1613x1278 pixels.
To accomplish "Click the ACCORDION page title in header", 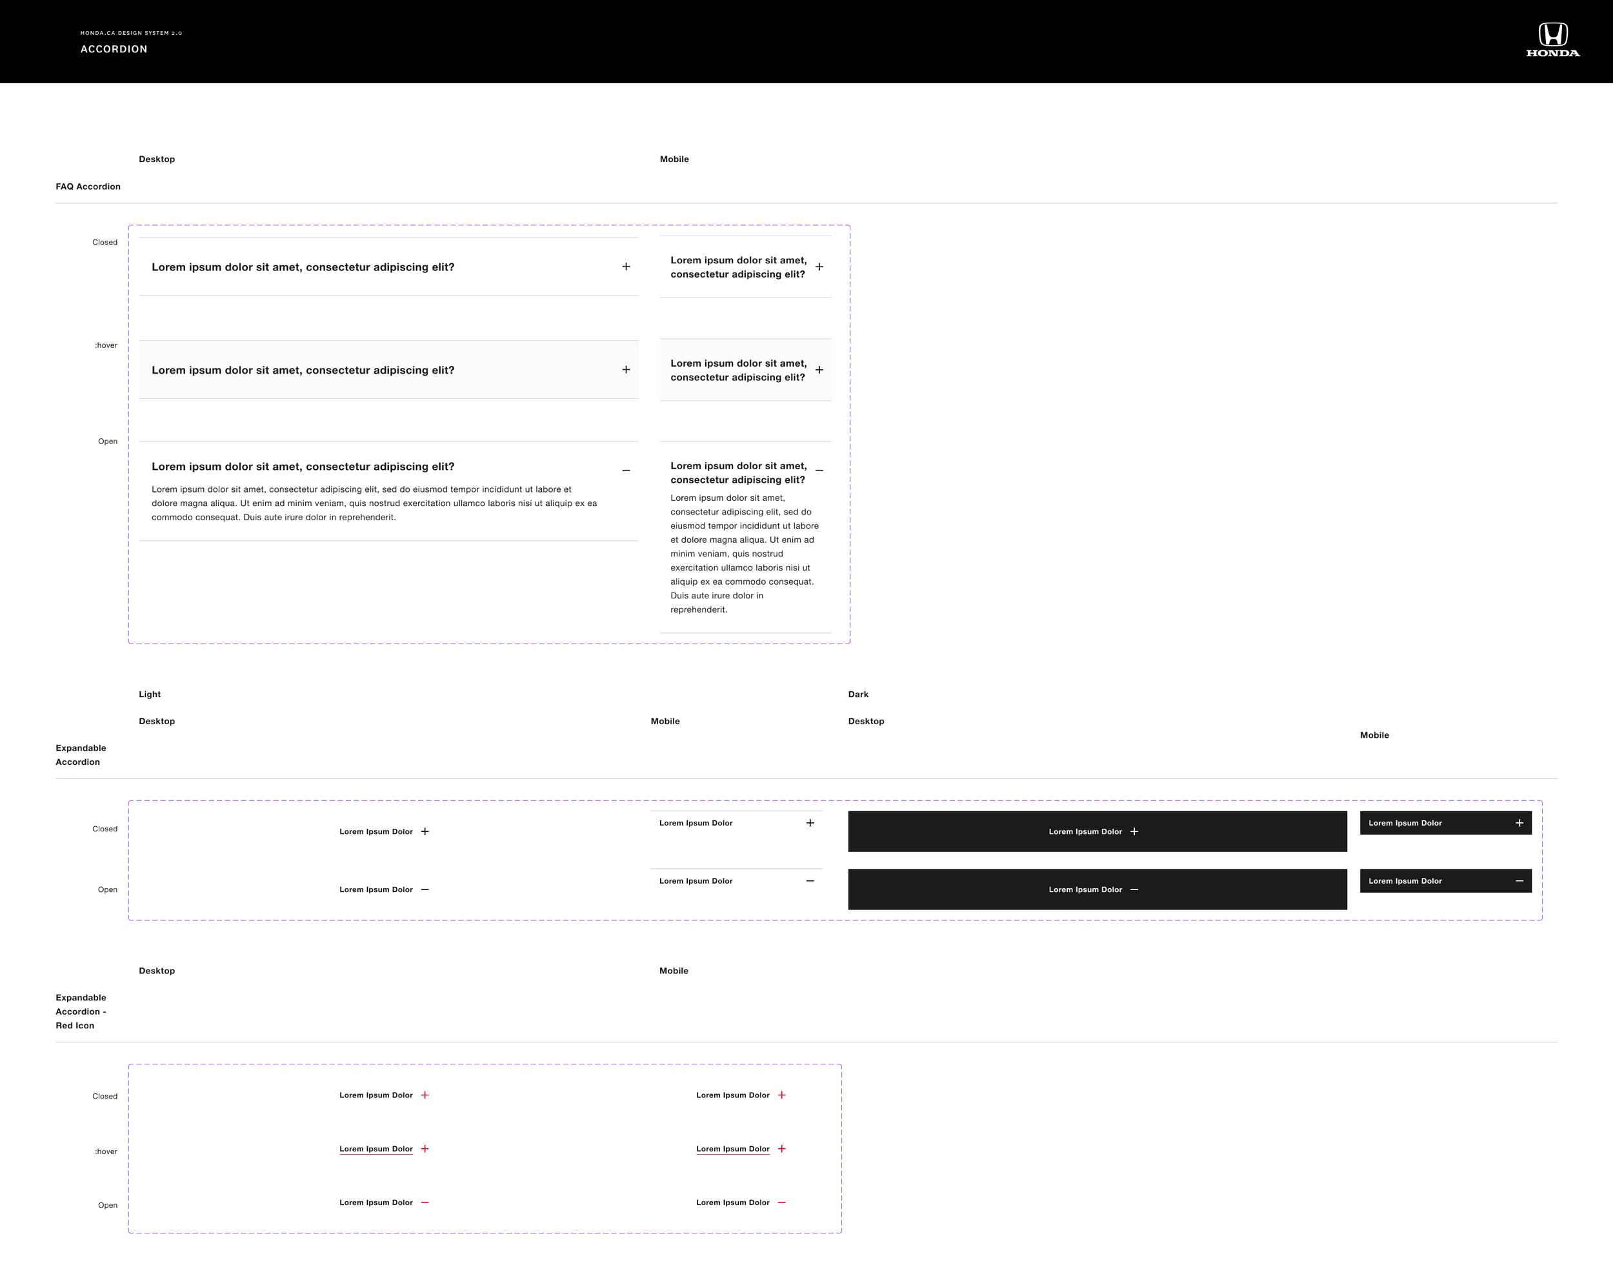I will click(114, 50).
